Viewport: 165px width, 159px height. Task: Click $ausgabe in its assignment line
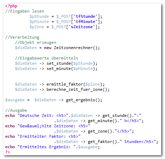(15, 100)
